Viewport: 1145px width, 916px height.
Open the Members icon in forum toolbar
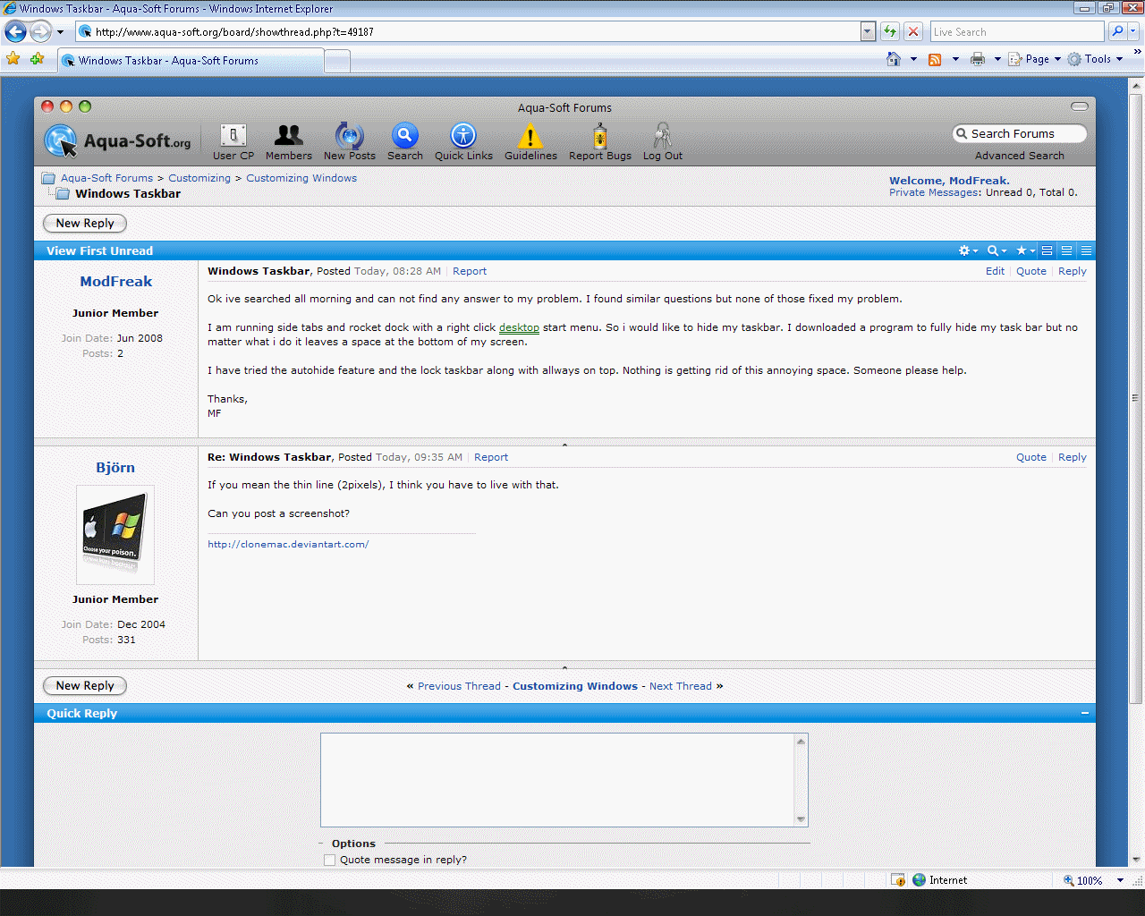[289, 135]
